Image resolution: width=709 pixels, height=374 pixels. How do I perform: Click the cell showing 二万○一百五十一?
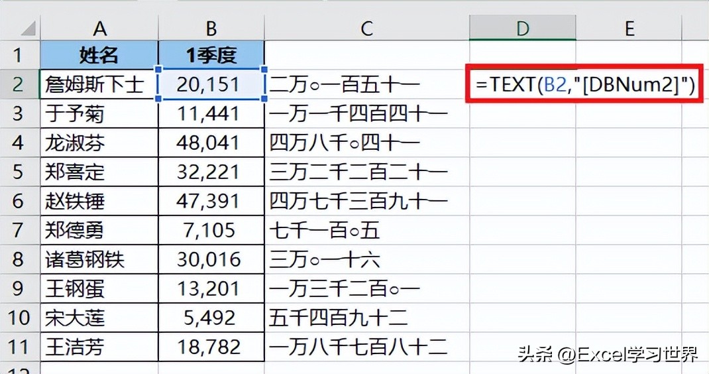(366, 84)
